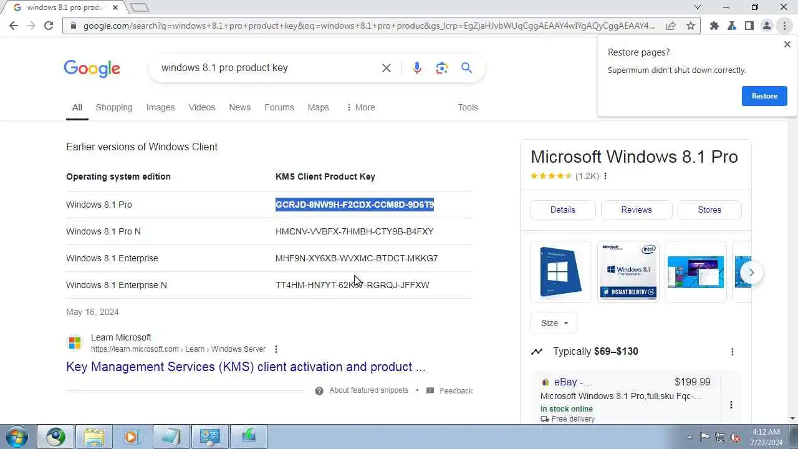Viewport: 798px width, 449px height.
Task: Open Key Management Services client activation link
Action: (246, 367)
